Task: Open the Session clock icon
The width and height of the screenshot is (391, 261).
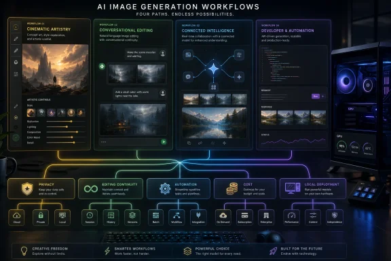Action: [x=90, y=217]
